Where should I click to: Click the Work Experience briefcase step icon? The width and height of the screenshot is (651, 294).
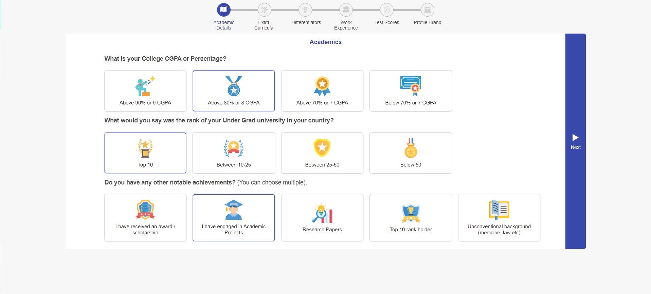click(x=346, y=10)
